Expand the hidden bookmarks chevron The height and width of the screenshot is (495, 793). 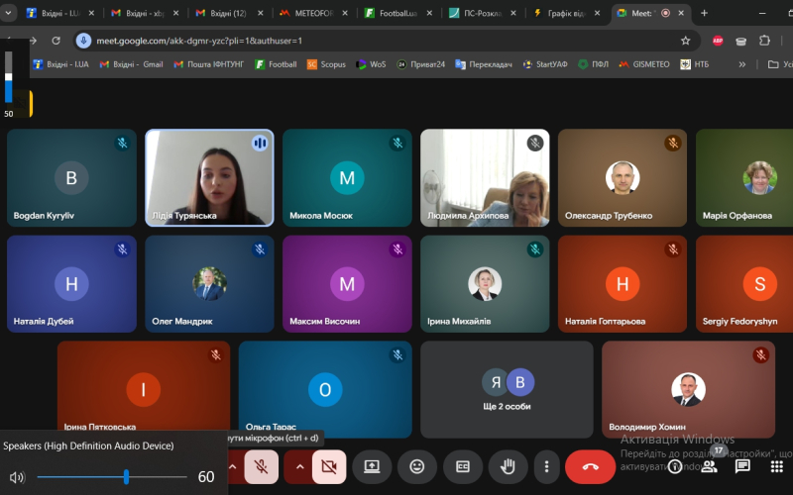(x=742, y=64)
